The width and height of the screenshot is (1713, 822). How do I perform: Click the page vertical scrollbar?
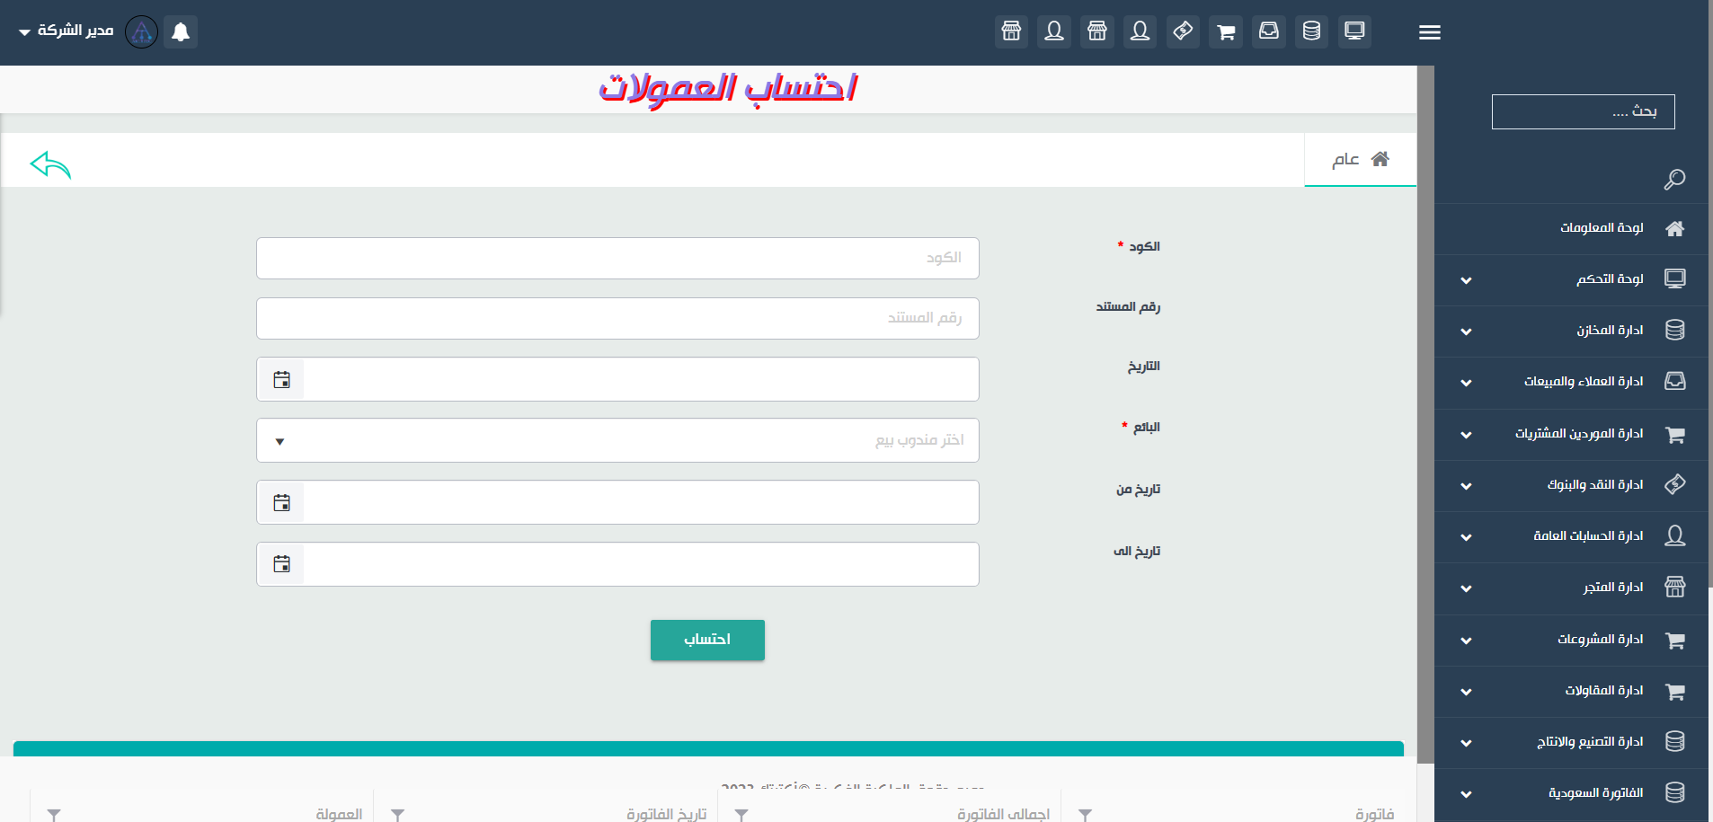(1425, 413)
